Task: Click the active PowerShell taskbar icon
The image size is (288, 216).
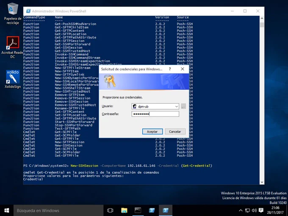Action: pyautogui.click(x=166, y=210)
